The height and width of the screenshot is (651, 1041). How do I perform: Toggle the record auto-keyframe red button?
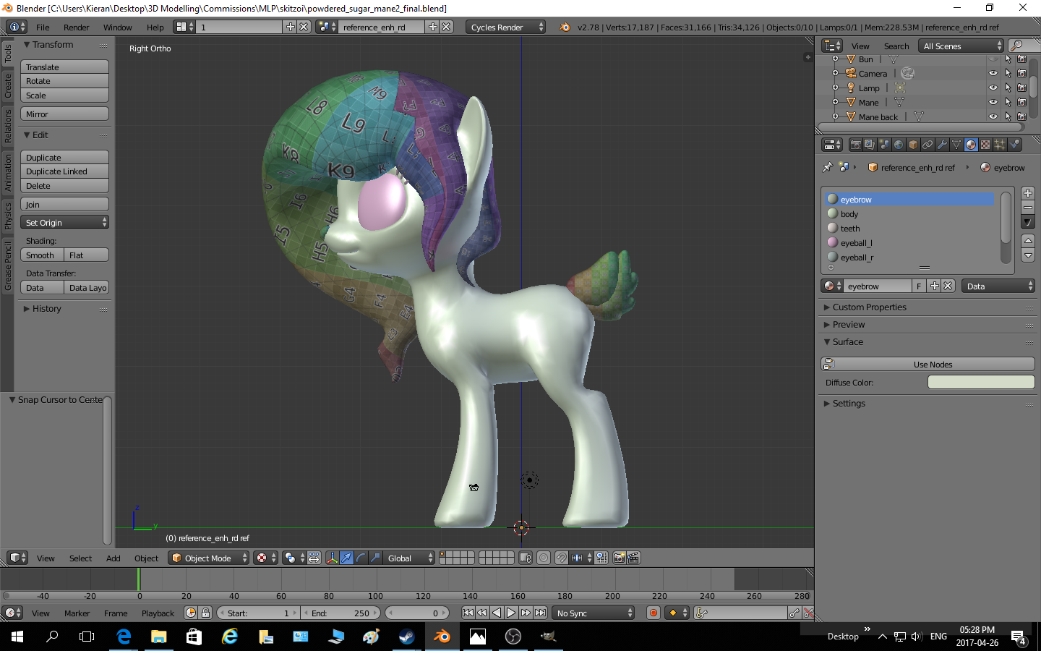(x=654, y=613)
